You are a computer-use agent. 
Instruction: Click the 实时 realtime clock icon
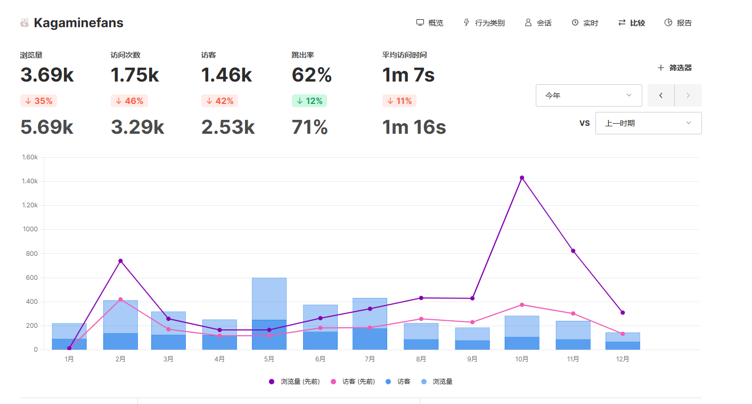pos(575,22)
